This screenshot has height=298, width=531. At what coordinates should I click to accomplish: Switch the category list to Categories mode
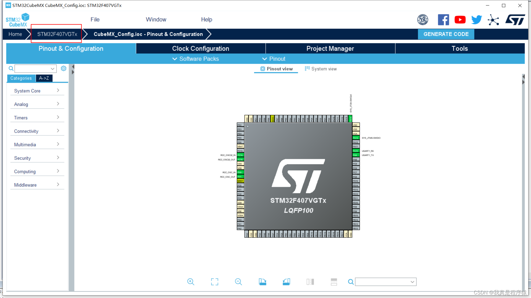[21, 78]
